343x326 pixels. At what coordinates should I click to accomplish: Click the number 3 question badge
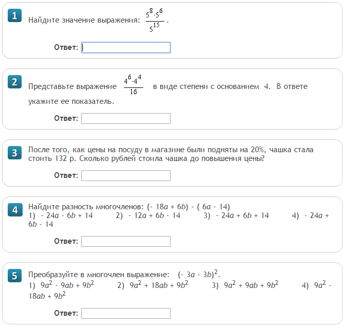15,152
